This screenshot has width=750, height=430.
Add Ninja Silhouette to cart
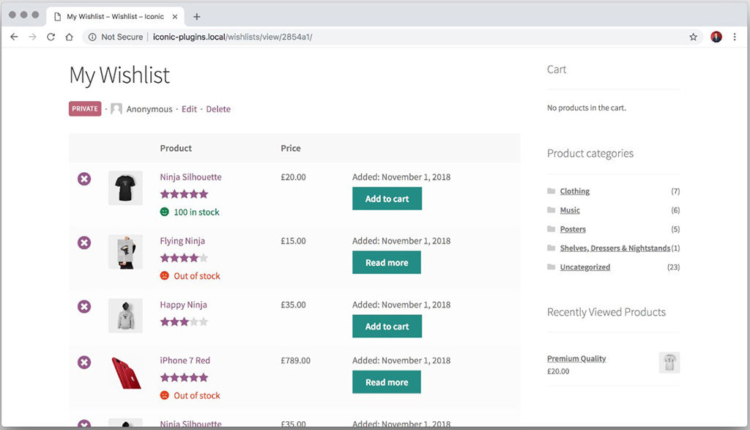(387, 199)
